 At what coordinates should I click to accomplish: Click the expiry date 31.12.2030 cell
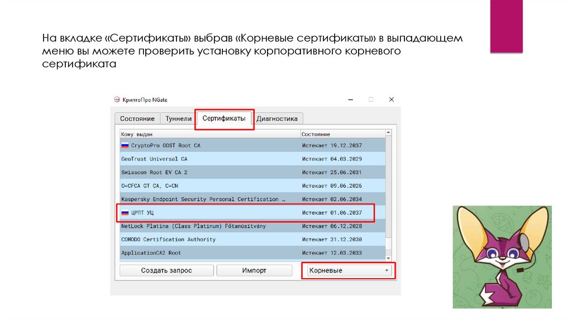click(x=332, y=240)
